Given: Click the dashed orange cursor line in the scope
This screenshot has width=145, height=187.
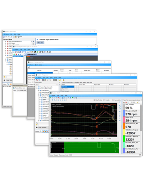Looking at the screenshot, I should (97, 120).
